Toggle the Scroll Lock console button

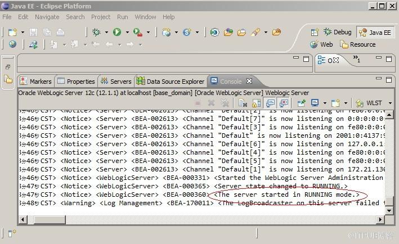point(256,103)
